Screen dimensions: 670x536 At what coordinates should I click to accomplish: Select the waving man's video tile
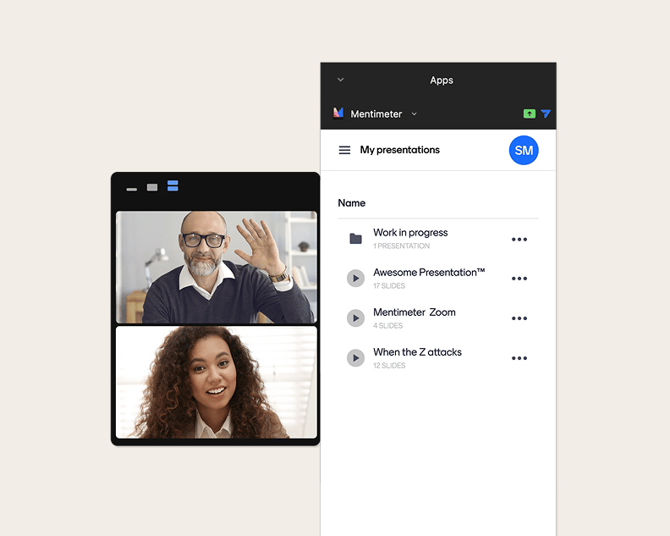coord(217,268)
